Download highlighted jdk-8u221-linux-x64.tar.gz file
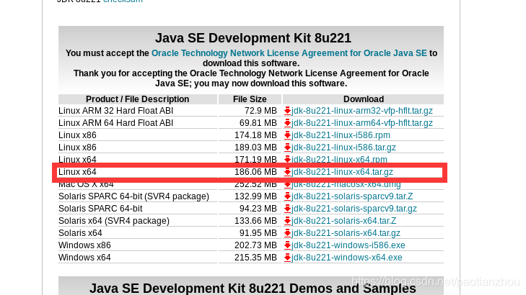526x295 pixels. [x=342, y=172]
